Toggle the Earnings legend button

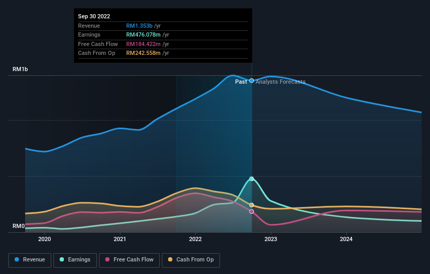tap(75, 260)
